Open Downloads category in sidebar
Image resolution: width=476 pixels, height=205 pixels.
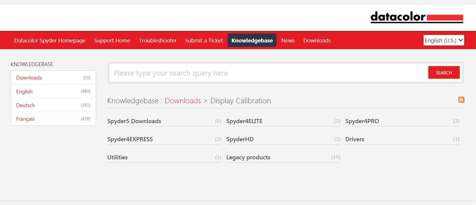(x=29, y=78)
